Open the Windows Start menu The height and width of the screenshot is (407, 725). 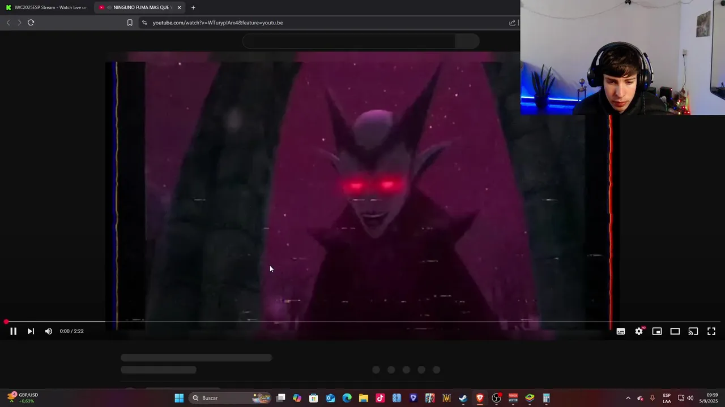point(179,398)
